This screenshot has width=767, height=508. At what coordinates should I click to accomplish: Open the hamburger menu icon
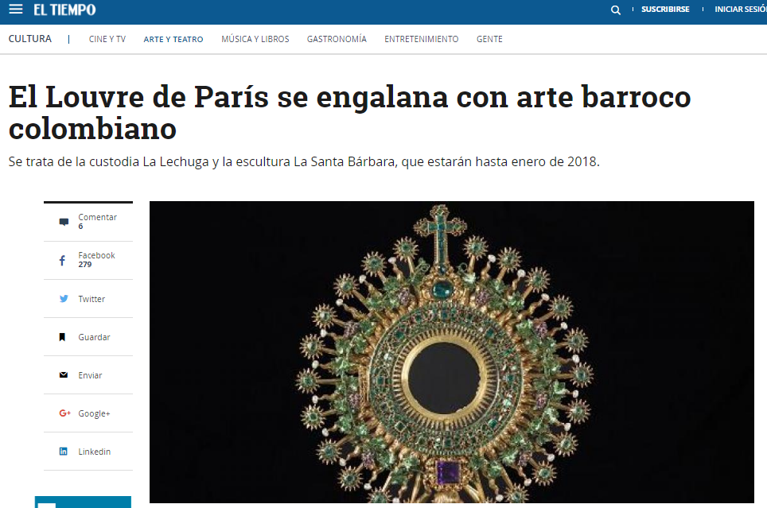16,10
